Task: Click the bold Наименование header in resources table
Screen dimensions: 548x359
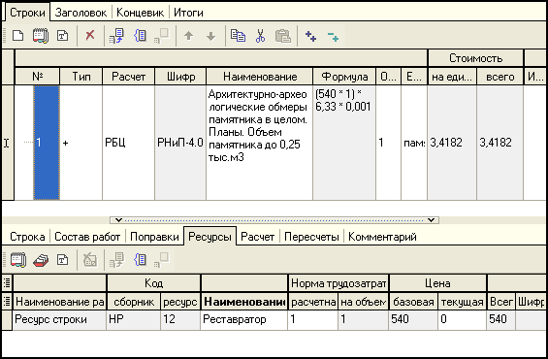Action: pyautogui.click(x=244, y=302)
